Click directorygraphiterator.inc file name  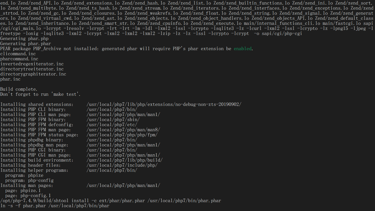point(33,74)
